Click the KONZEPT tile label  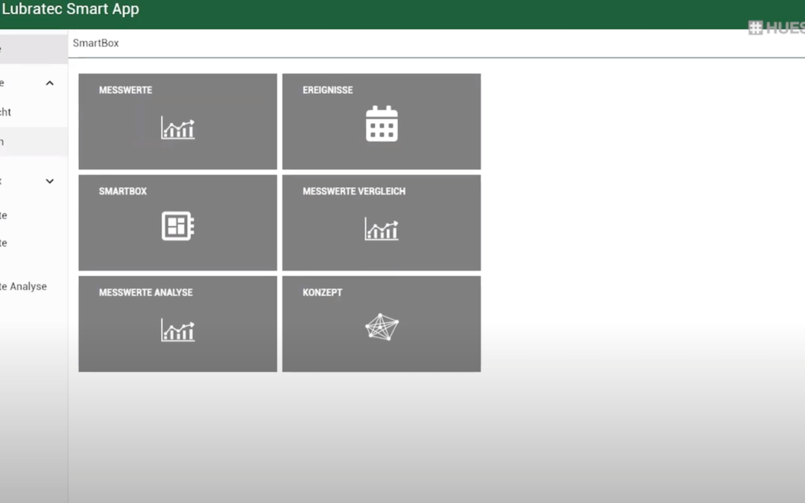[323, 292]
